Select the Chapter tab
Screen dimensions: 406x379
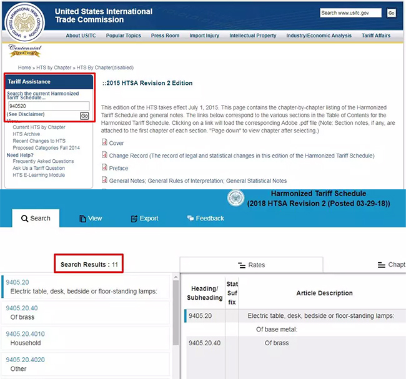(x=392, y=265)
